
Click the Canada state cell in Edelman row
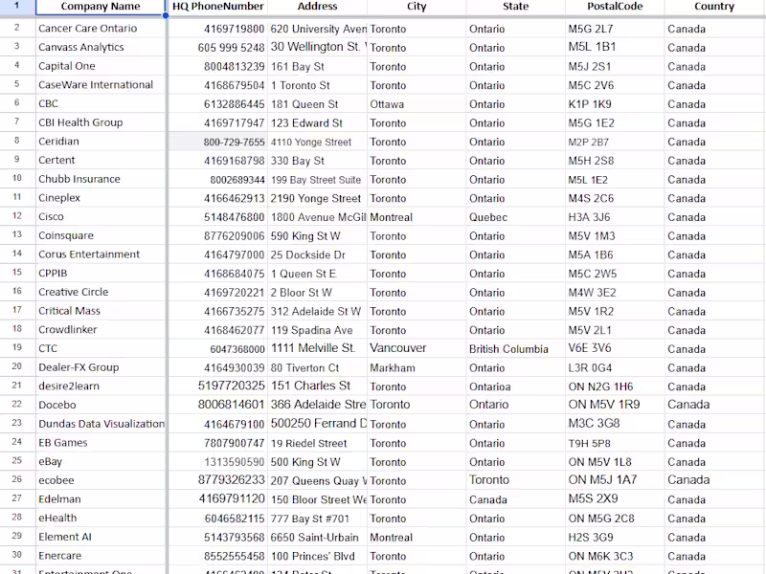(516, 499)
